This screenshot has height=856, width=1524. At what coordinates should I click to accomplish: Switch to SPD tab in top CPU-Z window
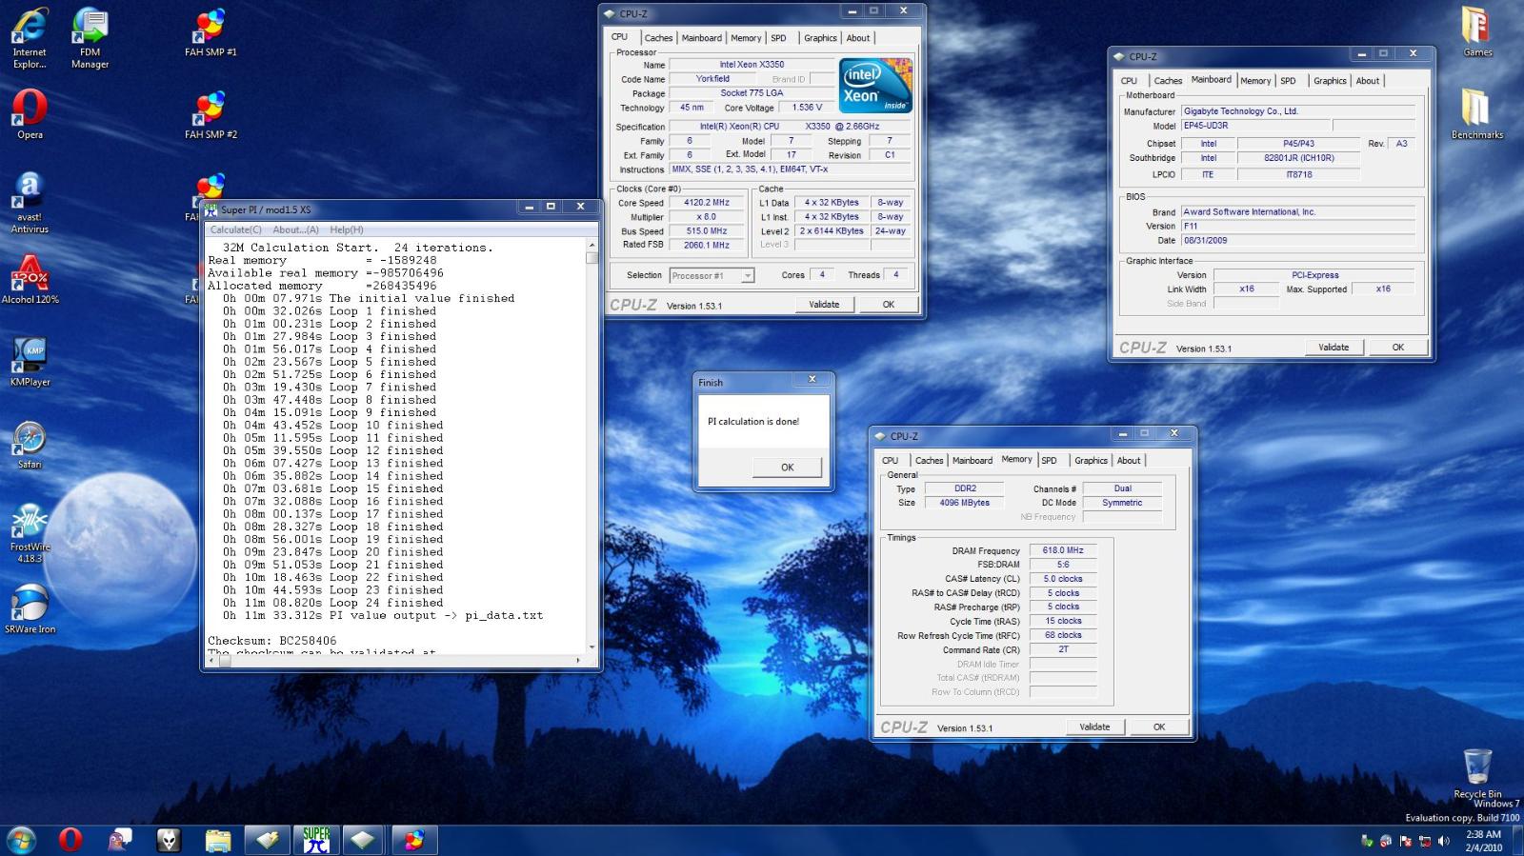tap(778, 38)
